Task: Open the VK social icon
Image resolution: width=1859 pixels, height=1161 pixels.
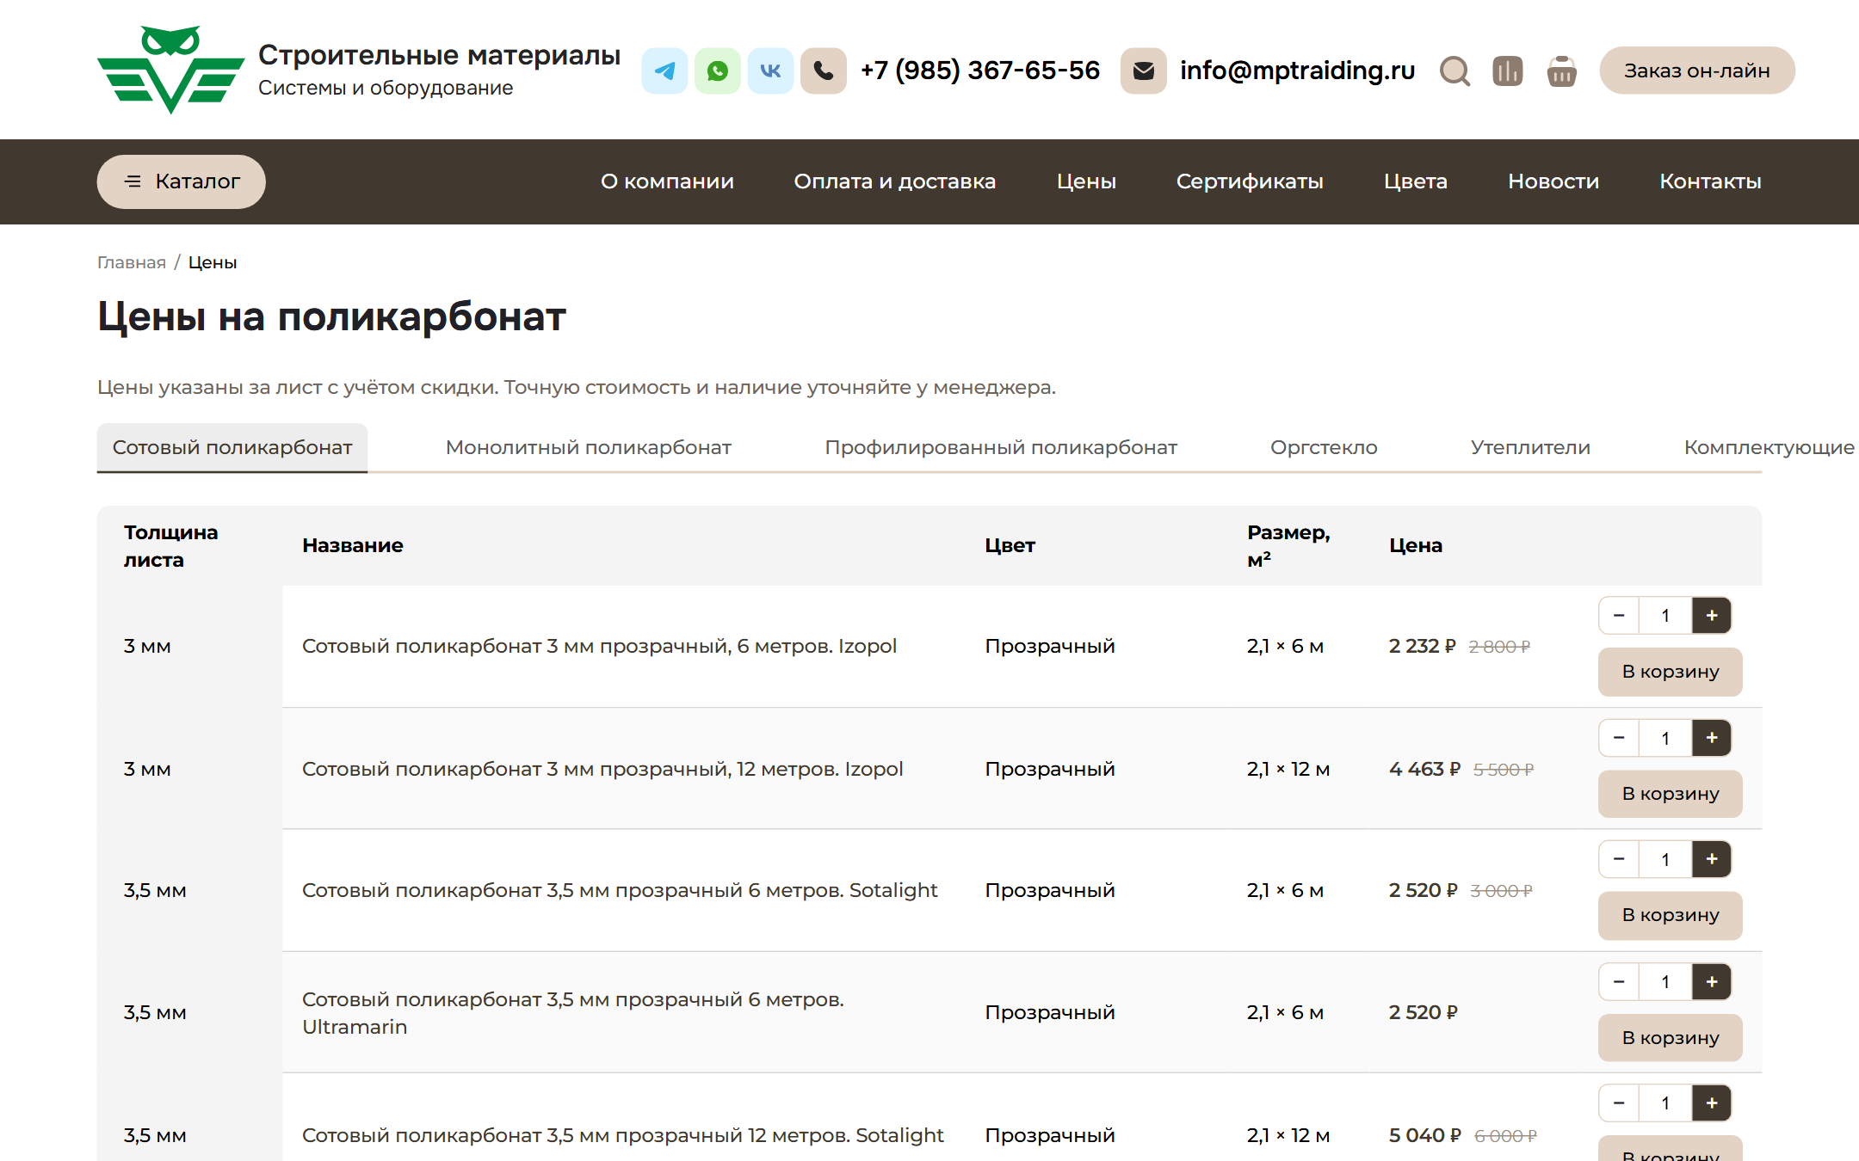Action: tap(770, 71)
